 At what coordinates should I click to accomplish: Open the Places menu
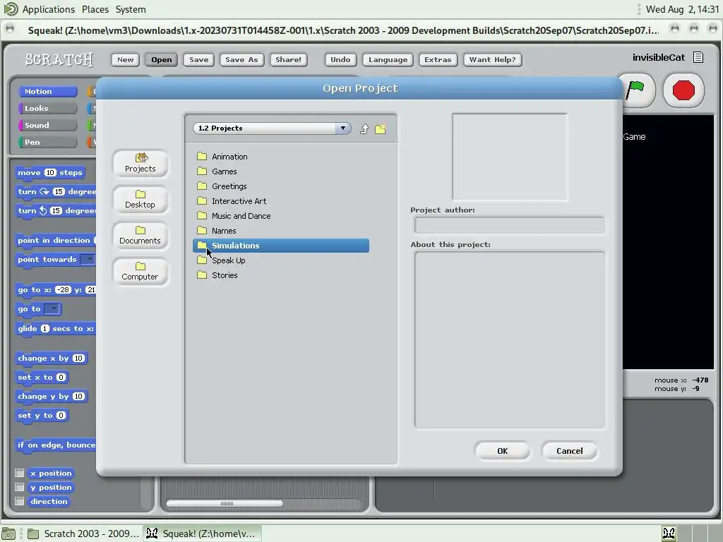pos(95,9)
